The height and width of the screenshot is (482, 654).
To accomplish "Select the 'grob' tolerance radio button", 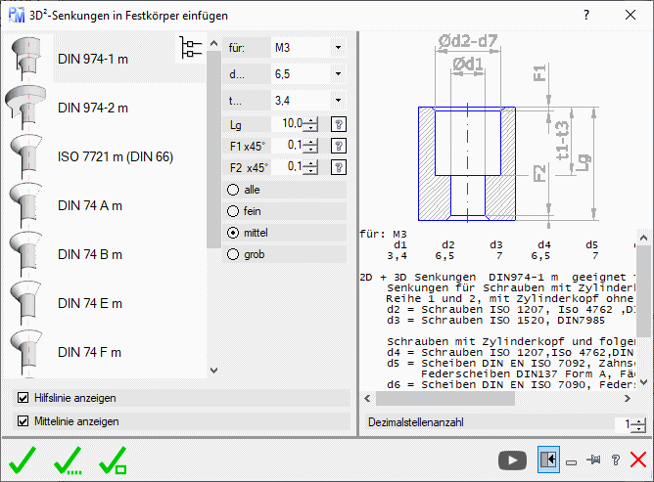I will (x=233, y=254).
